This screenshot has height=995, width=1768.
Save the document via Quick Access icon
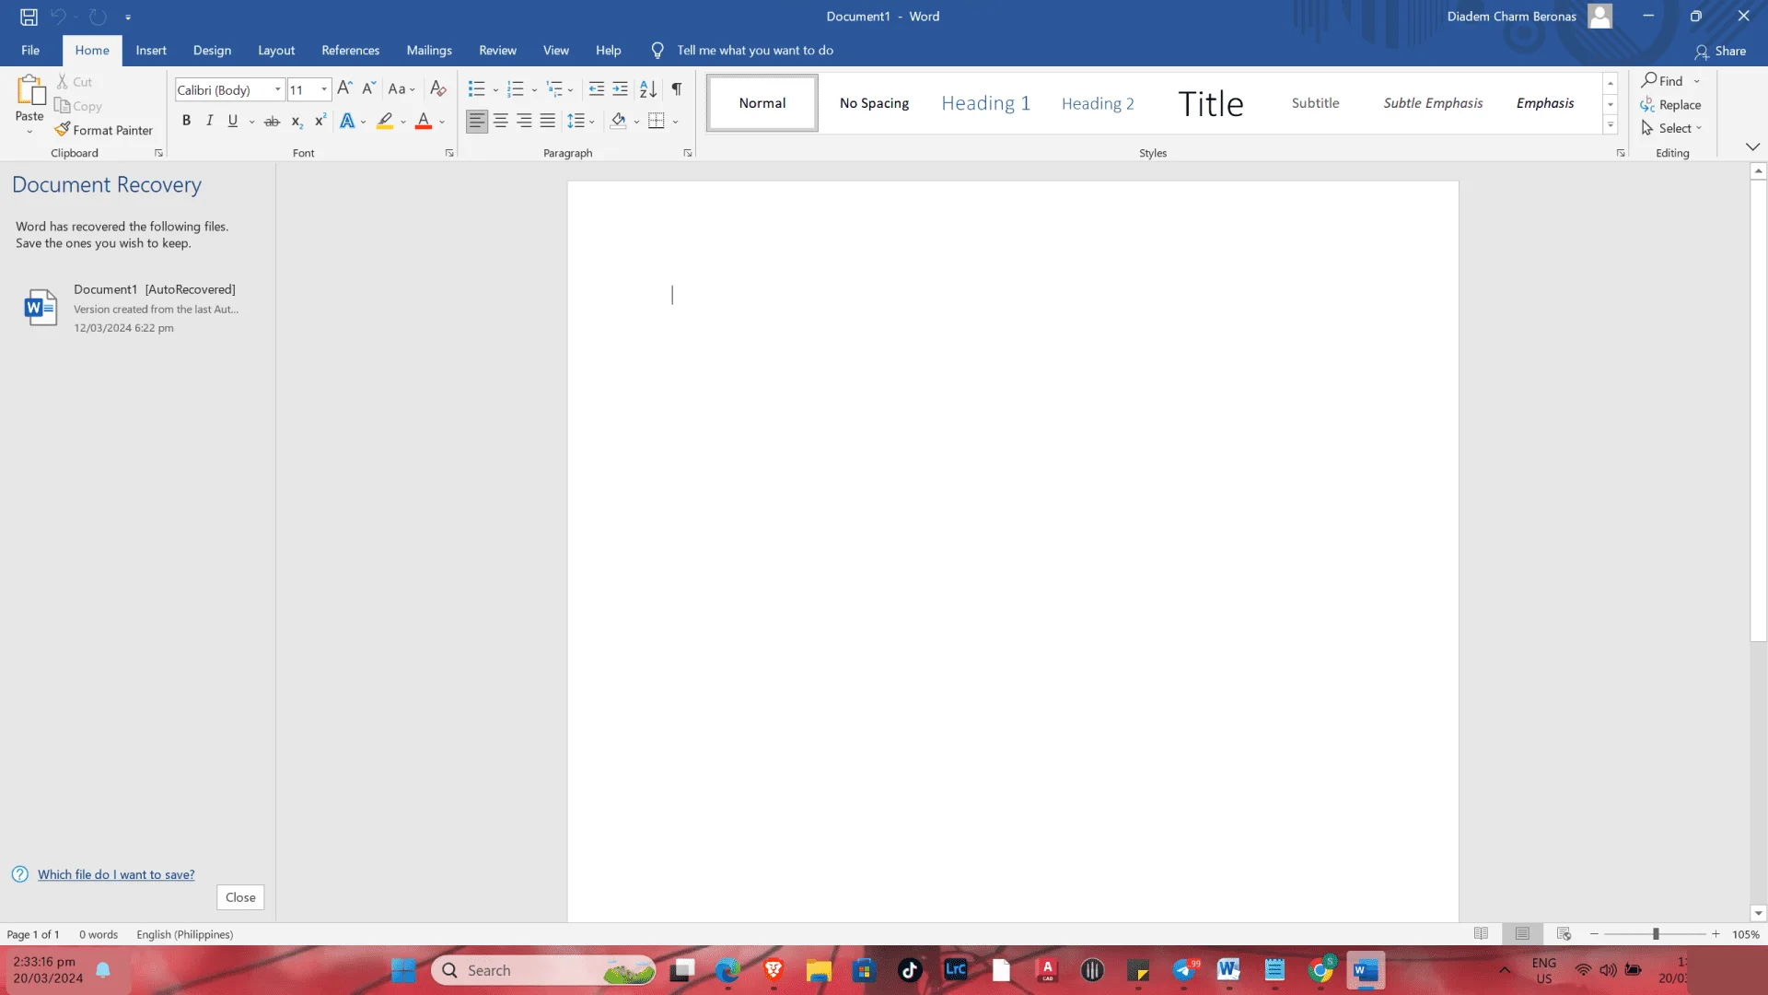click(29, 17)
